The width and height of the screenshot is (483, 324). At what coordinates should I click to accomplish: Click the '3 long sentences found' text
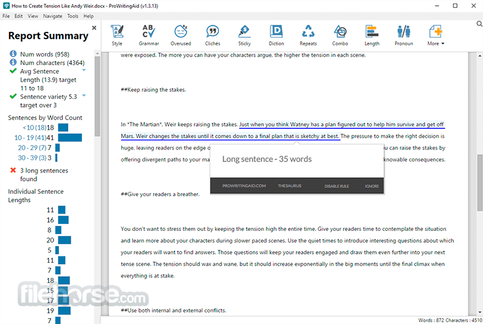pyautogui.click(x=44, y=174)
